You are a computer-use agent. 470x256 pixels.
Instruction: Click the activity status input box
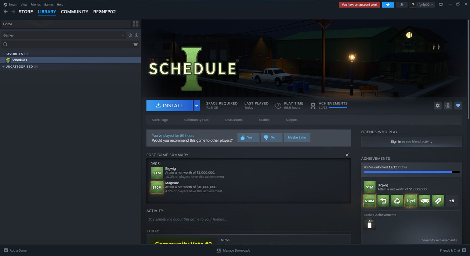(249, 219)
